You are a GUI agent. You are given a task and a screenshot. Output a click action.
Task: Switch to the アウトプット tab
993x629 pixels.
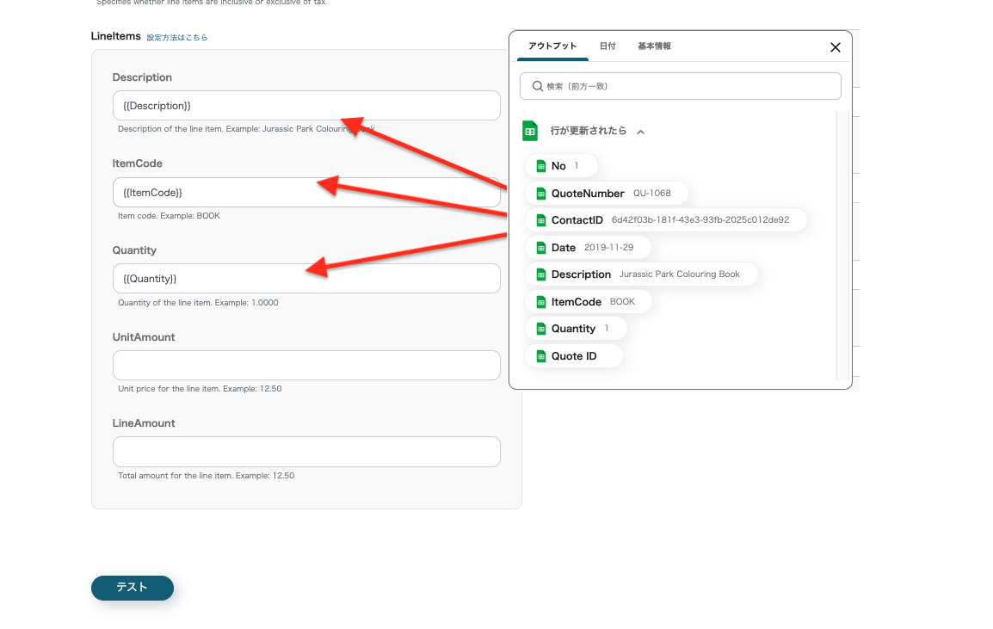552,46
